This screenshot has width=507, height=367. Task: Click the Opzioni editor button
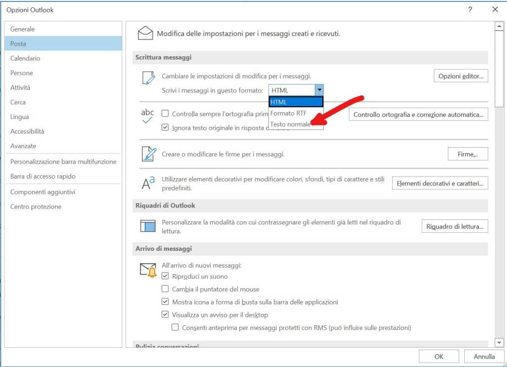click(460, 76)
